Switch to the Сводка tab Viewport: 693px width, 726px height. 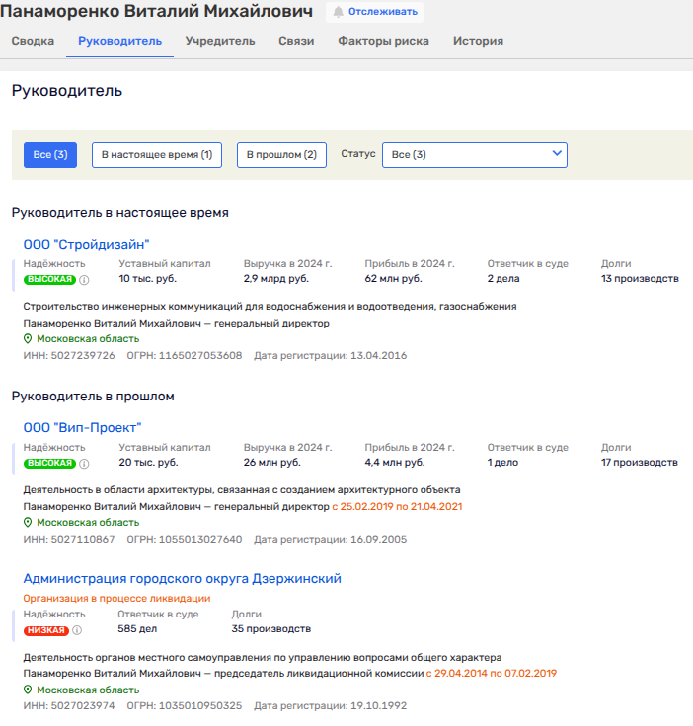coord(33,42)
